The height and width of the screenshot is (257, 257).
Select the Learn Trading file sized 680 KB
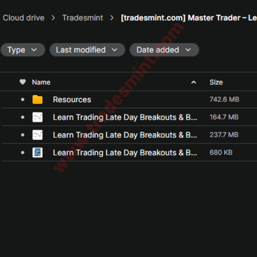click(x=125, y=153)
